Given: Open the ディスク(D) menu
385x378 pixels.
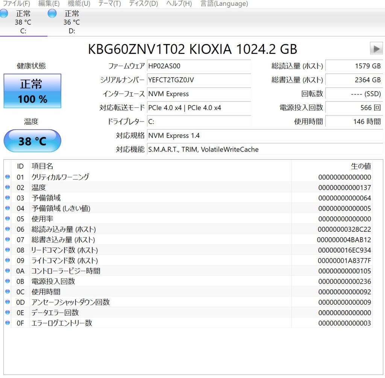Looking at the screenshot, I should tap(143, 3).
